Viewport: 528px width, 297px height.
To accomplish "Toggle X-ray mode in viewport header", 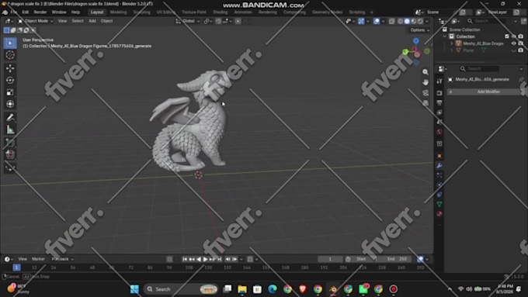I will [391, 21].
